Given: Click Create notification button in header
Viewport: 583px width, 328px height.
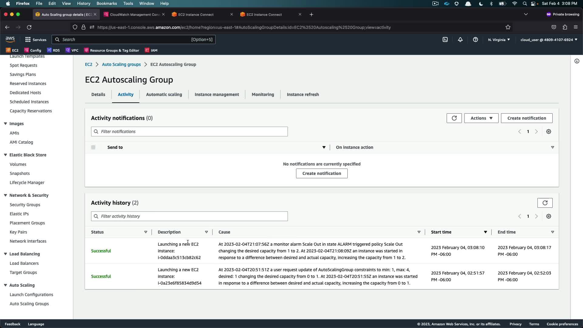Looking at the screenshot, I should (526, 118).
